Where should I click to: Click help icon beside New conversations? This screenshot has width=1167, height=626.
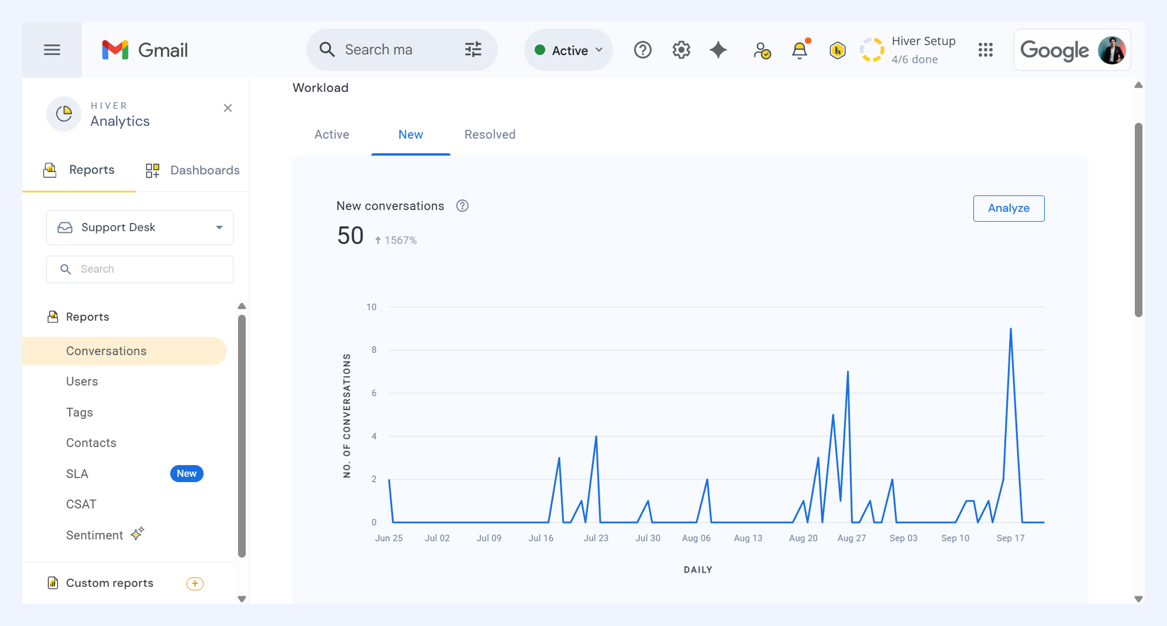pos(462,206)
